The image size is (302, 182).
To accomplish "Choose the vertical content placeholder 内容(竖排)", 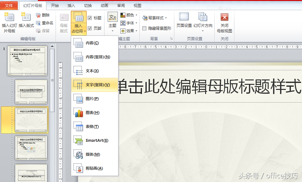I will 95,57.
